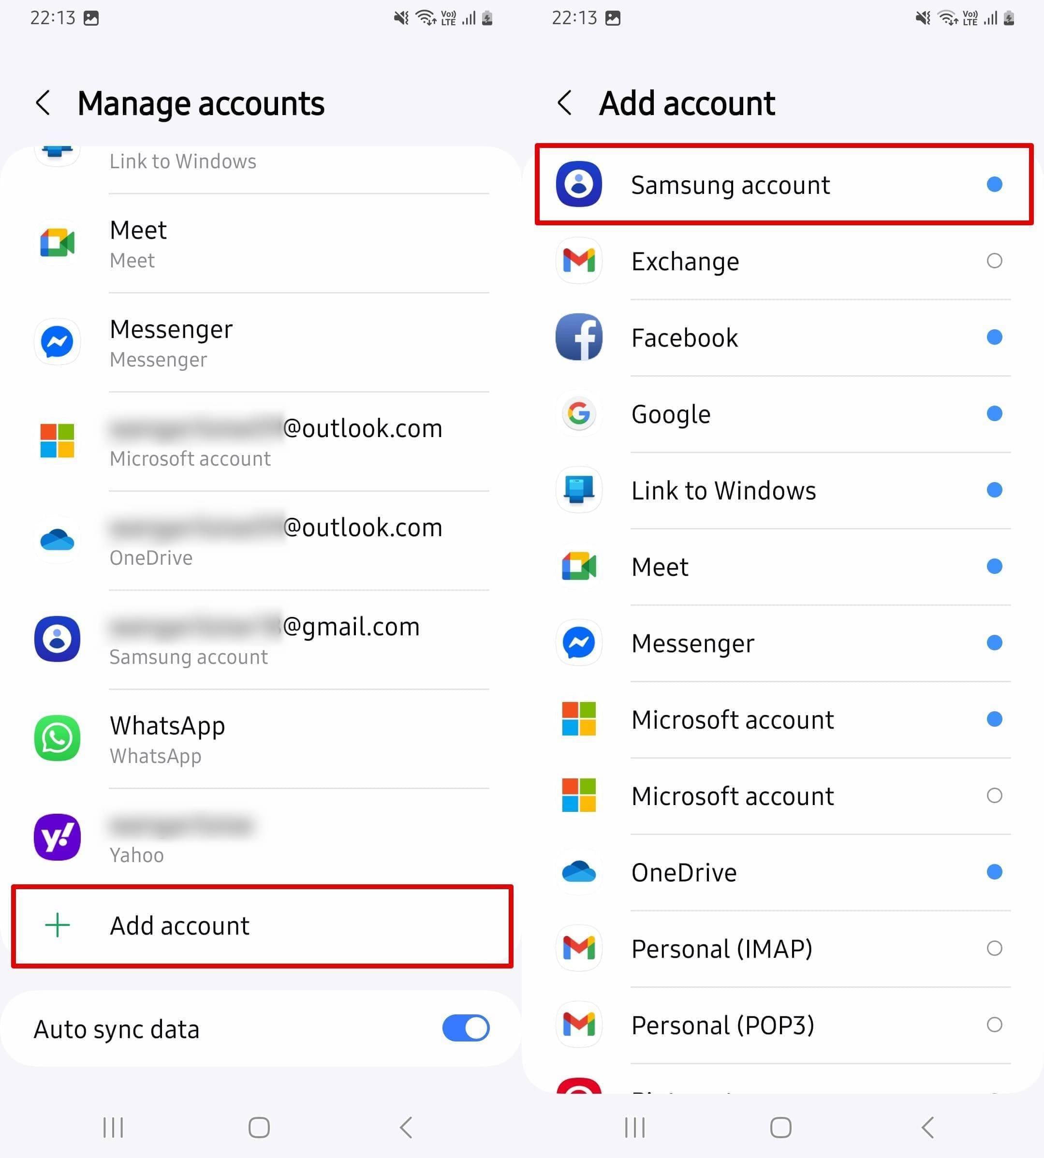Tap the Meet icon in Add account list
This screenshot has height=1158, width=1044.
coord(579,566)
